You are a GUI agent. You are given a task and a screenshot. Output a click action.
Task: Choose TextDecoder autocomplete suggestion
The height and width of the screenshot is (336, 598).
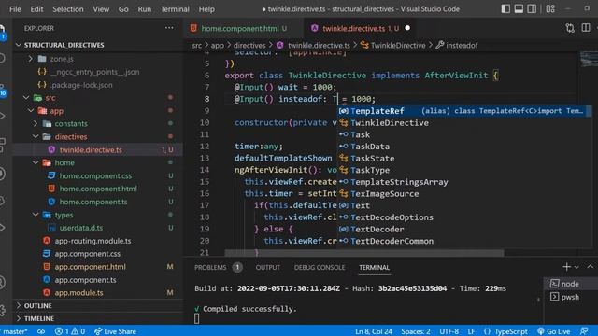point(464,229)
